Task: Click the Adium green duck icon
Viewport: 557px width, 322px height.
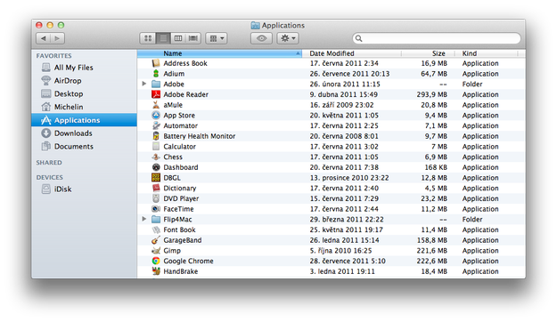Action: tap(156, 74)
